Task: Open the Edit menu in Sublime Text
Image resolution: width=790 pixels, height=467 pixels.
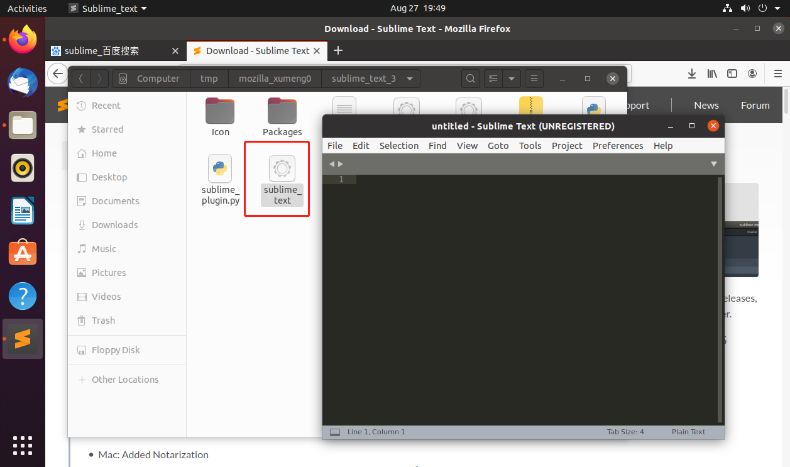Action: click(x=361, y=145)
